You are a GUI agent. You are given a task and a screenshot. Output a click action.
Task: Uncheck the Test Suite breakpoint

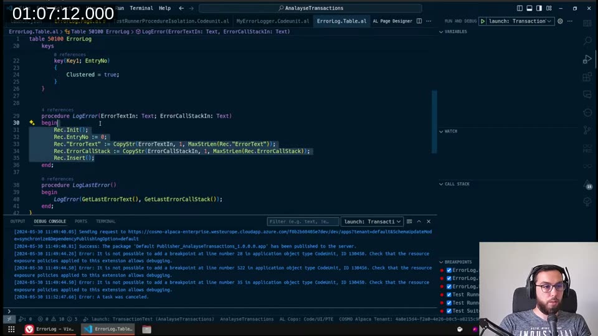point(449,311)
